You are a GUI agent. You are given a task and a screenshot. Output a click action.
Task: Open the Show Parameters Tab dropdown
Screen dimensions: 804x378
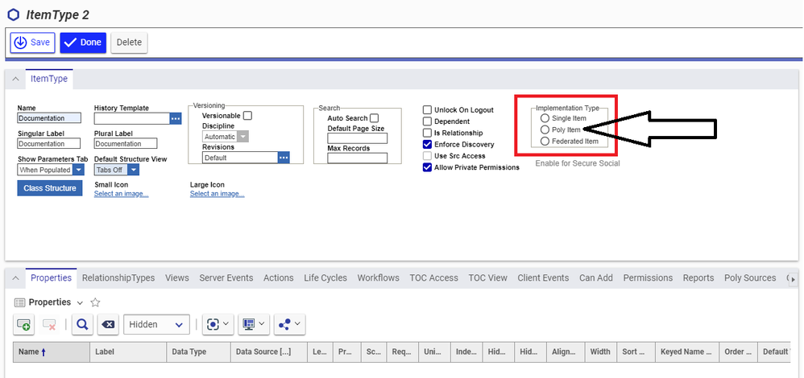click(78, 170)
